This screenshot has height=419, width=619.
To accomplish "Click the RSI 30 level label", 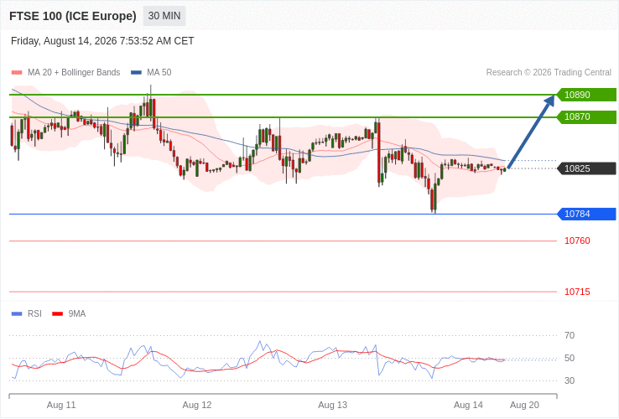I will click(570, 380).
